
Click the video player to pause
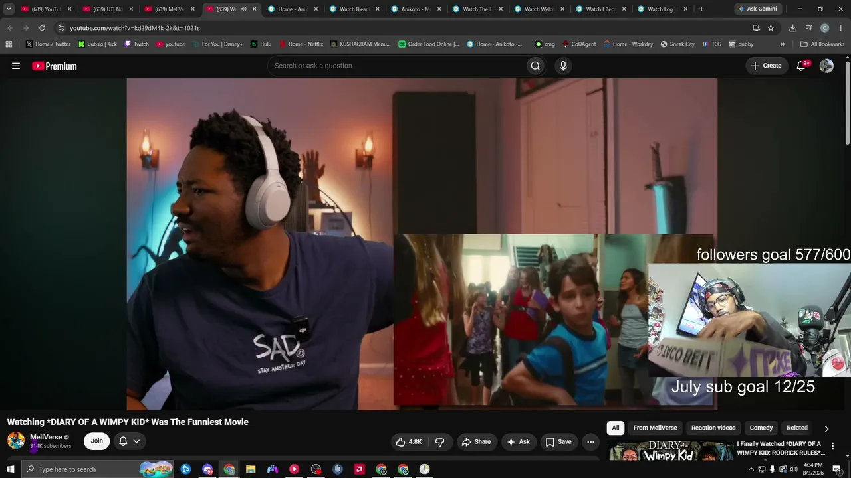(422, 244)
